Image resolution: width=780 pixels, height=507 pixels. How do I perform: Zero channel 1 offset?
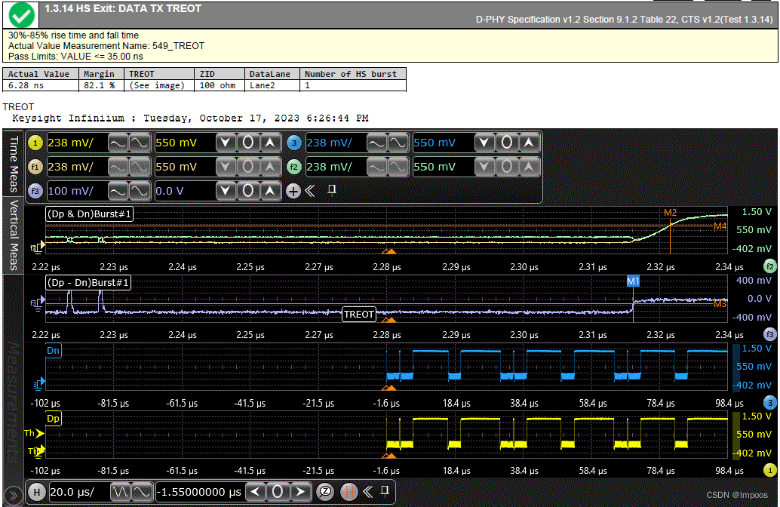(x=247, y=143)
